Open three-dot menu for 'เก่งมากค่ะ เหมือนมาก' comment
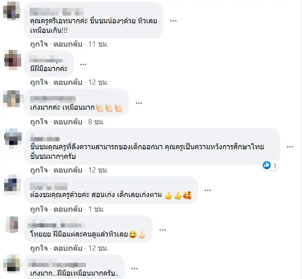The width and height of the screenshot is (302, 279). click(x=139, y=103)
